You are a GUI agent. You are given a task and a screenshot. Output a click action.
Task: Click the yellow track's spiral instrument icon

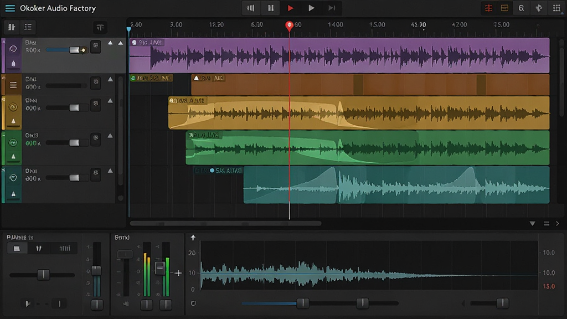tap(13, 107)
